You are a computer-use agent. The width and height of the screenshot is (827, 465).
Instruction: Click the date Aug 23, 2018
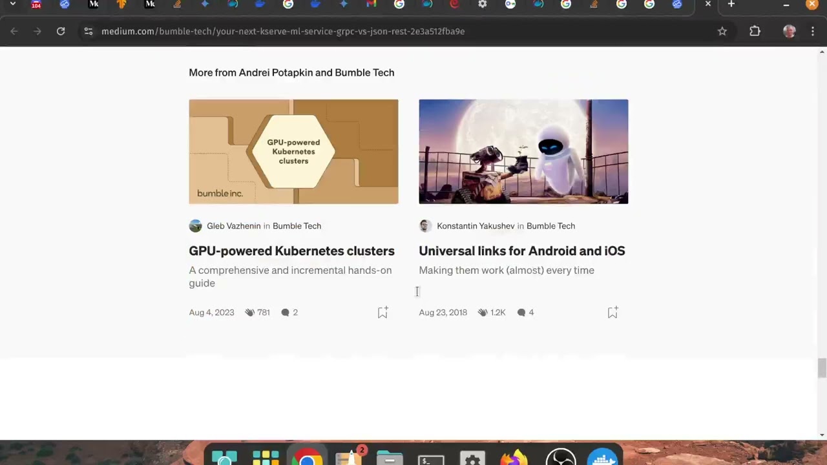[443, 313]
